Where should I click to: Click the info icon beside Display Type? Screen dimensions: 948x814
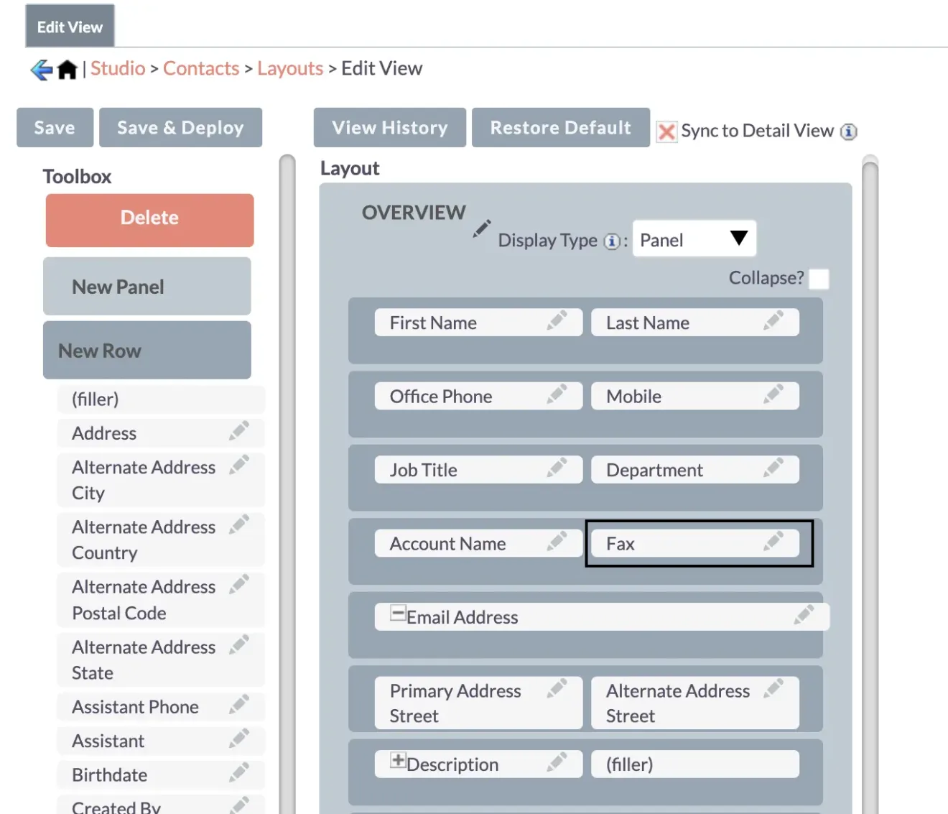612,241
